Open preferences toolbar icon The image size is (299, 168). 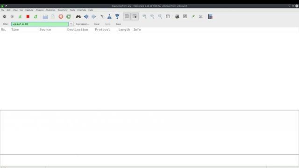[x=201, y=17]
